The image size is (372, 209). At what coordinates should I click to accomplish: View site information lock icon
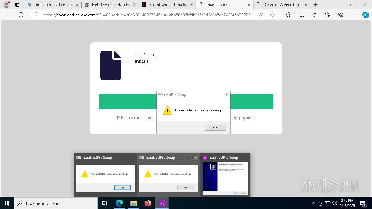coord(37,15)
